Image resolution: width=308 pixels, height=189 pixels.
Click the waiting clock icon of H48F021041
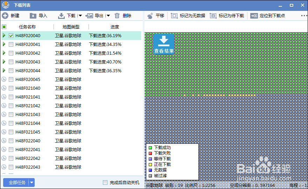4,97
